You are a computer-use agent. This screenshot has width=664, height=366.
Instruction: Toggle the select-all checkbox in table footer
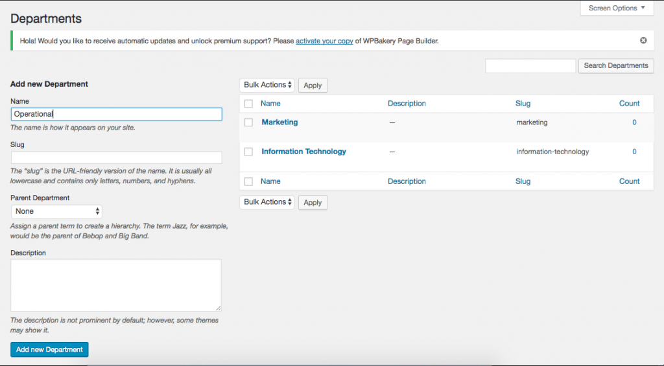[248, 181]
